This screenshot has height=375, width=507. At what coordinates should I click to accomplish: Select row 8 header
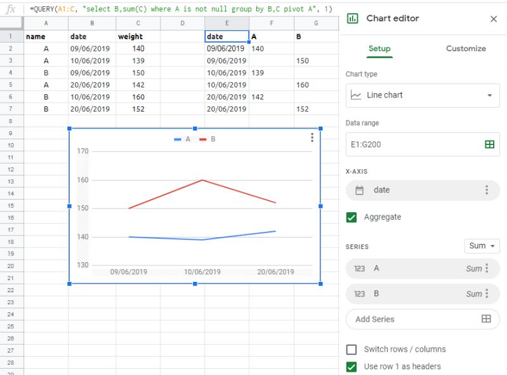pyautogui.click(x=11, y=122)
